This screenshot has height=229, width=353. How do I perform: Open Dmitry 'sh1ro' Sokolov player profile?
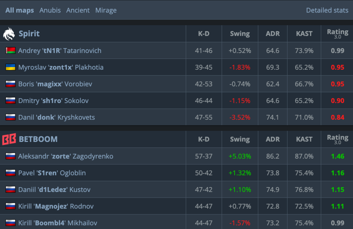pyautogui.click(x=53, y=100)
